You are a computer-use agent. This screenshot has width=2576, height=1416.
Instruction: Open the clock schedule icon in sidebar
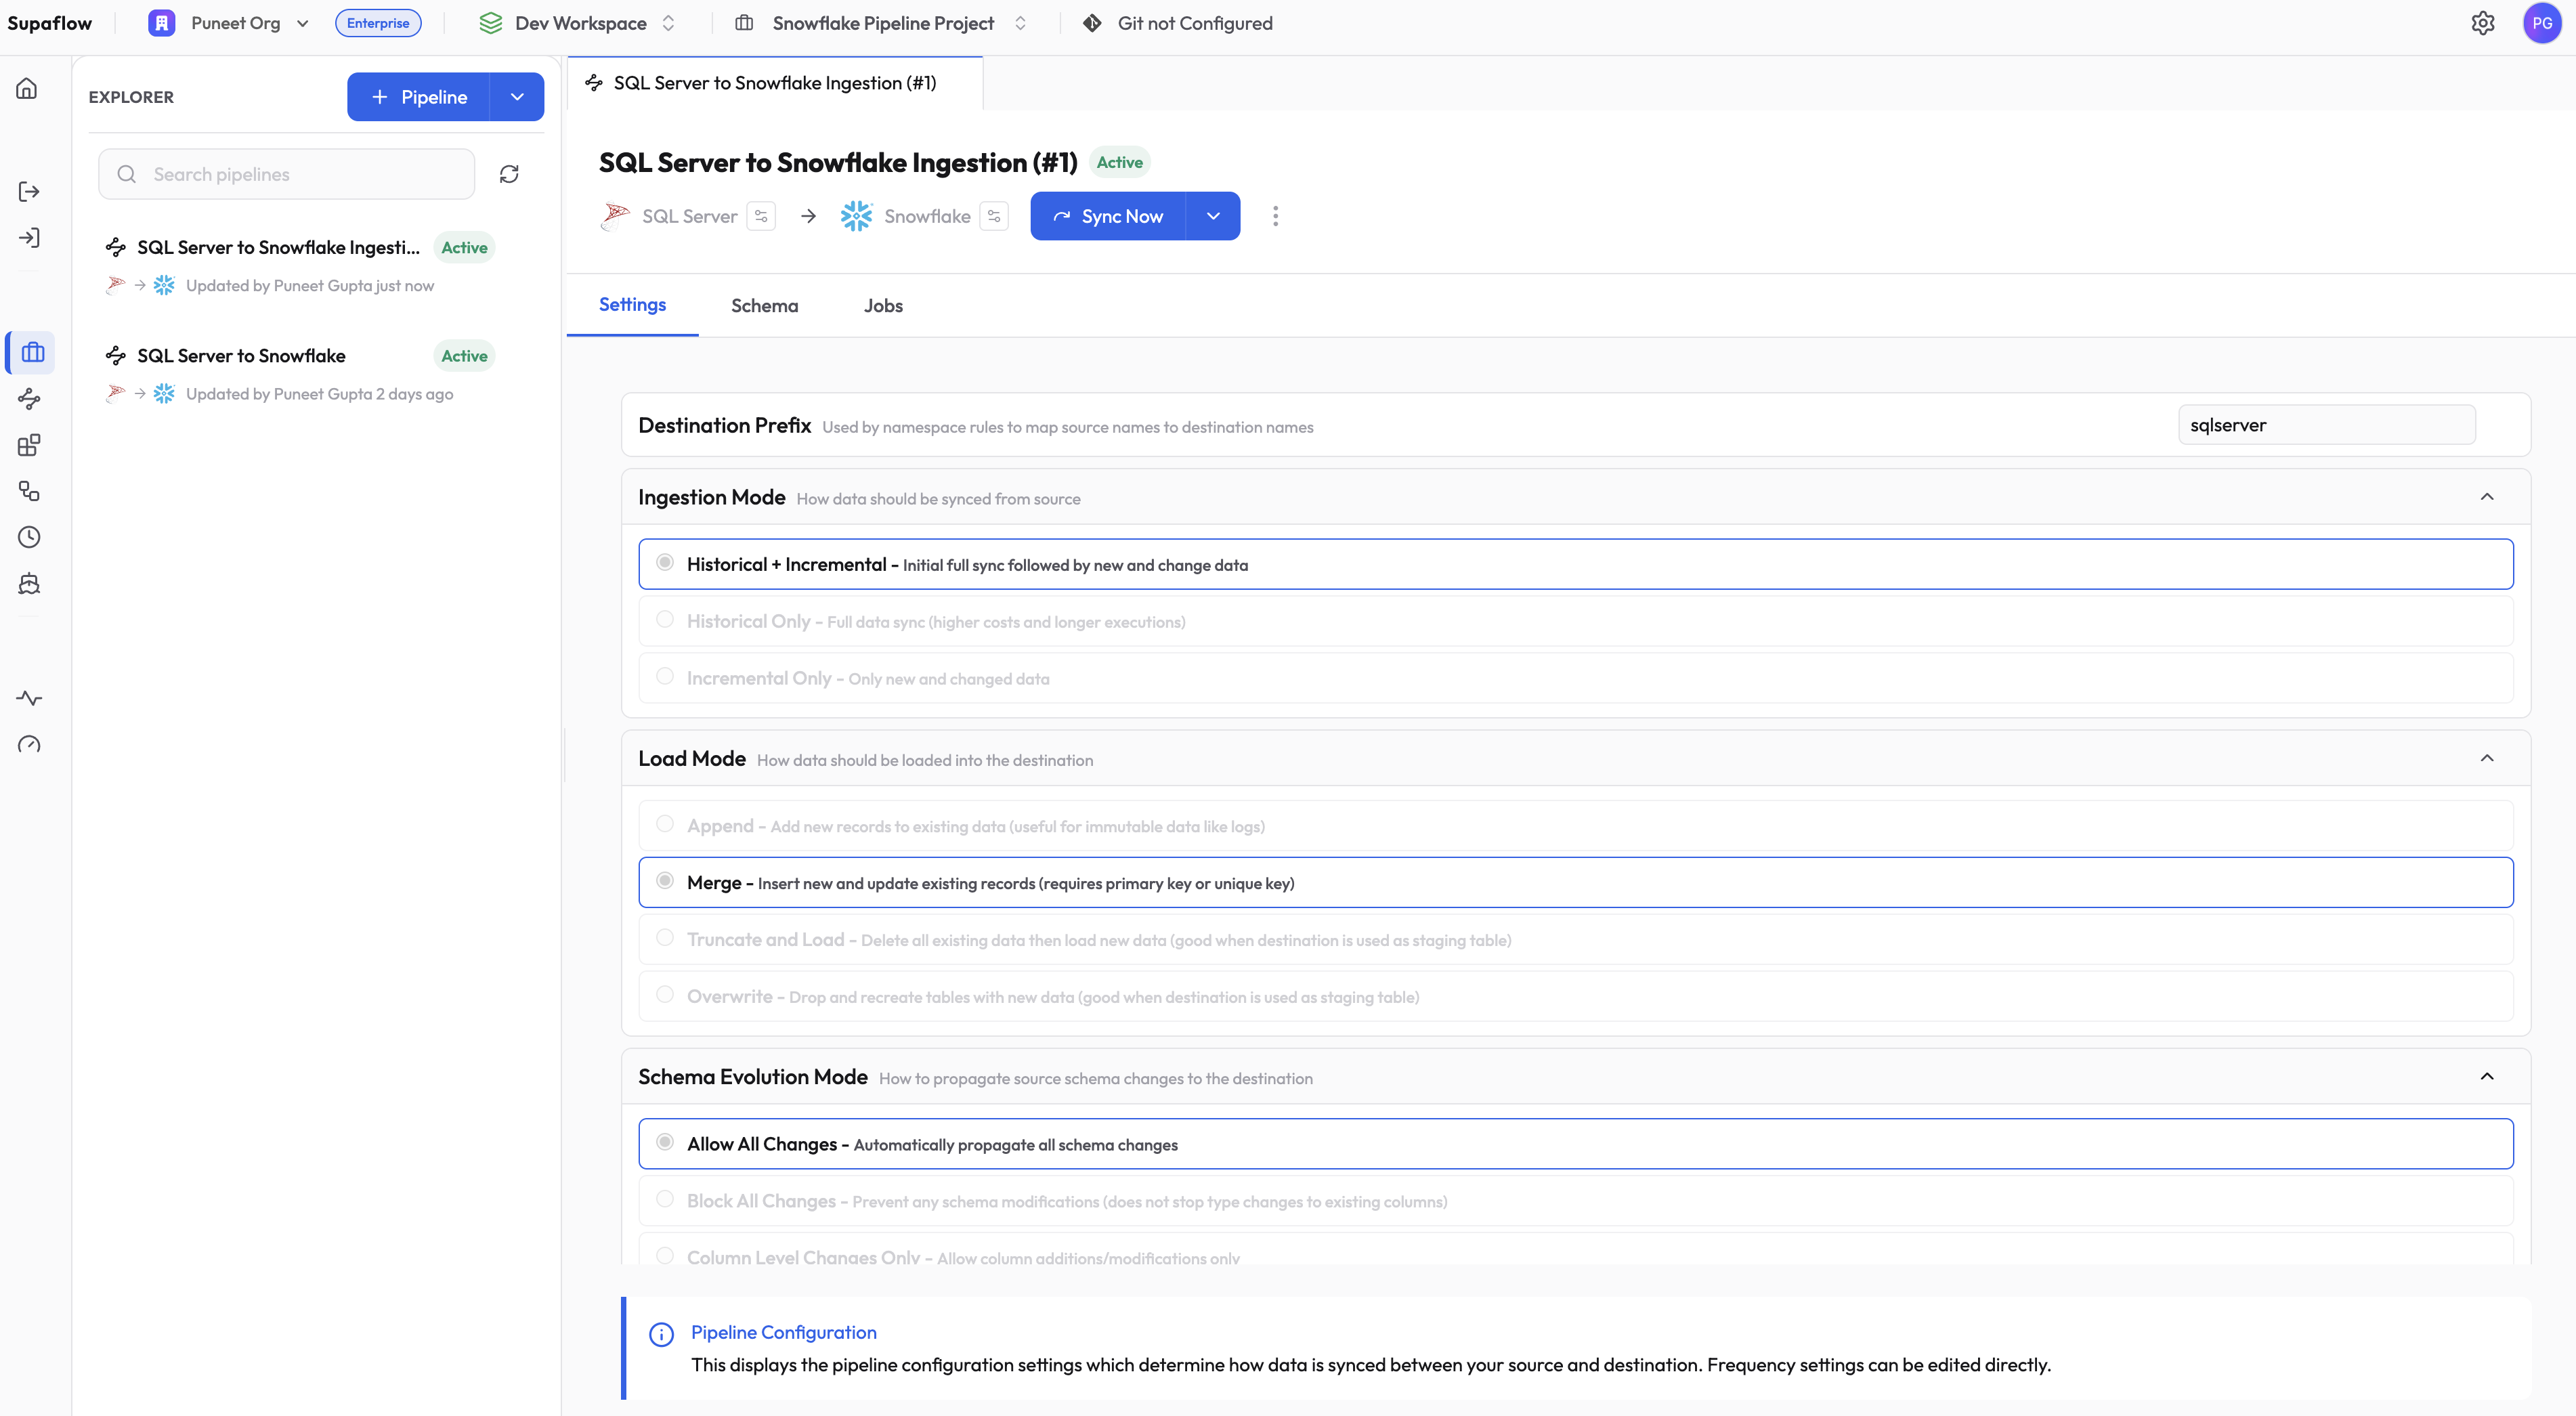29,537
